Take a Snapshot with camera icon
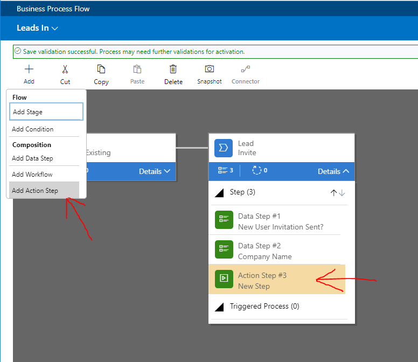418x362 pixels. coord(209,69)
